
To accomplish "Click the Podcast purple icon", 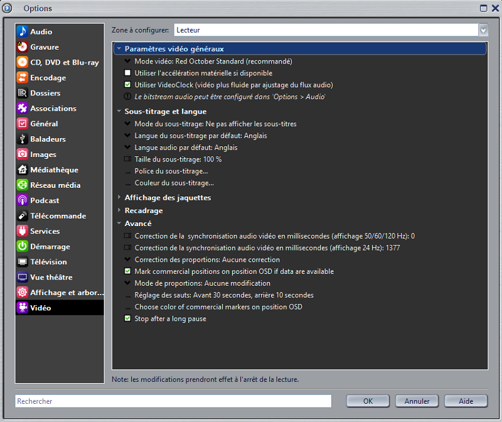I will point(23,200).
